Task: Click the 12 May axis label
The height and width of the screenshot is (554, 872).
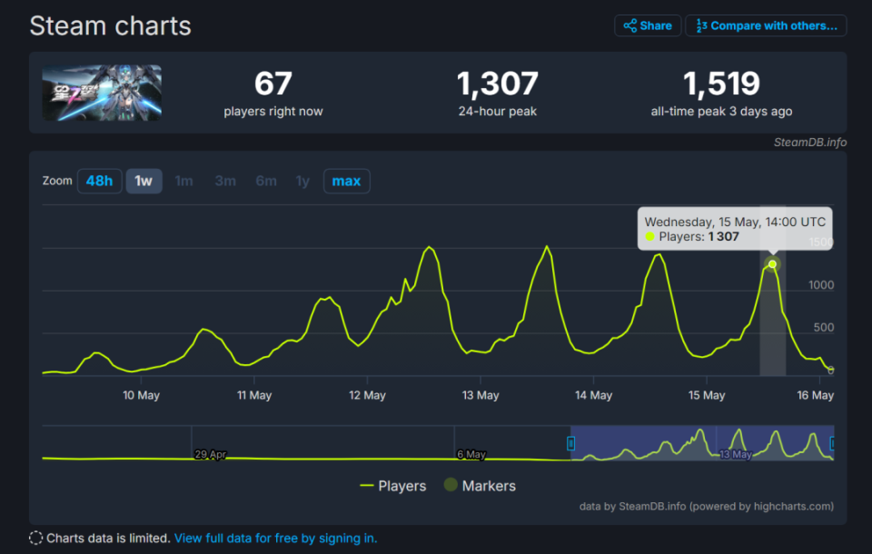Action: click(x=367, y=395)
